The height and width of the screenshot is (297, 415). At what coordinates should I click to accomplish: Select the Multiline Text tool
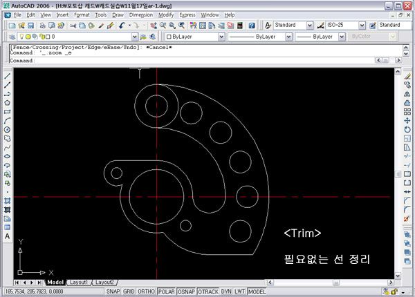[x=7, y=236]
